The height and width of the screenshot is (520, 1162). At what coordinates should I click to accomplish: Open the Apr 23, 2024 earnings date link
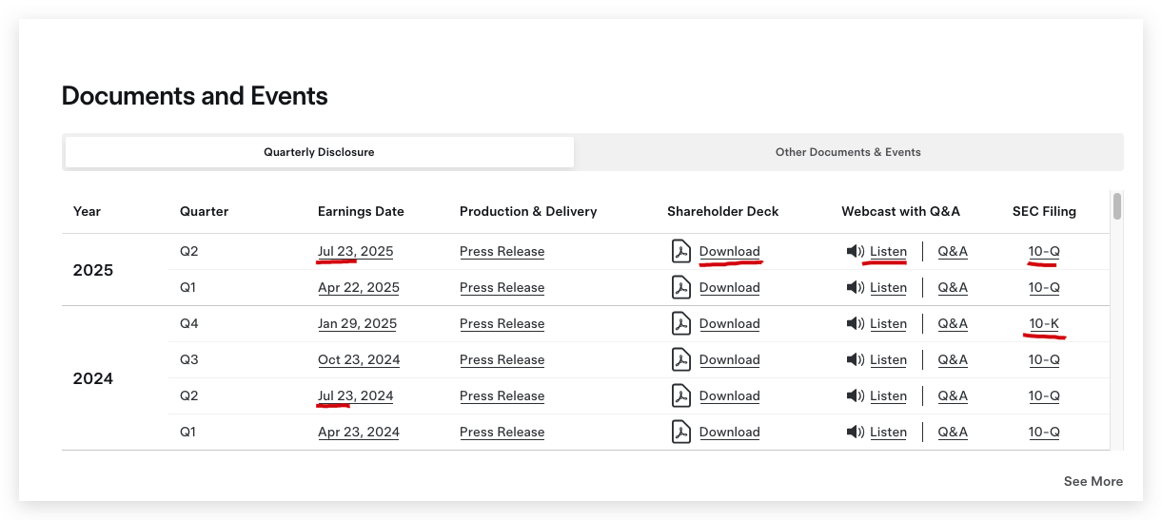[359, 433]
